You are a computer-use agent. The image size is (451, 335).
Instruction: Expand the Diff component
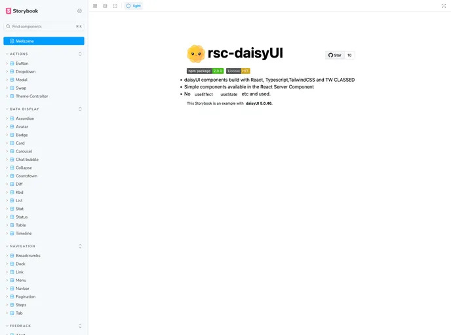pos(44,184)
